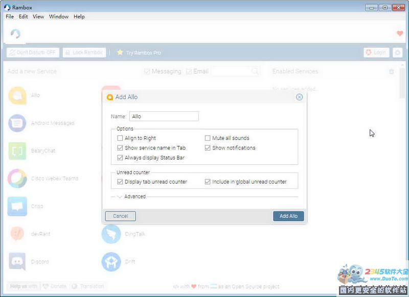Open the Edit menu
The height and width of the screenshot is (297, 409).
pyautogui.click(x=23, y=16)
